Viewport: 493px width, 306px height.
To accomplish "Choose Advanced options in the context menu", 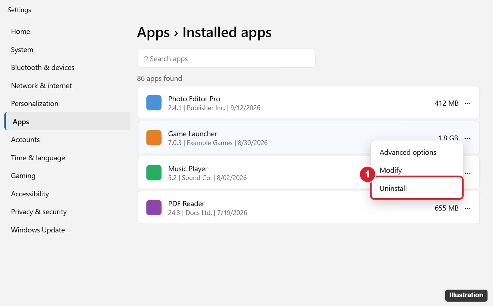I will (x=417, y=152).
